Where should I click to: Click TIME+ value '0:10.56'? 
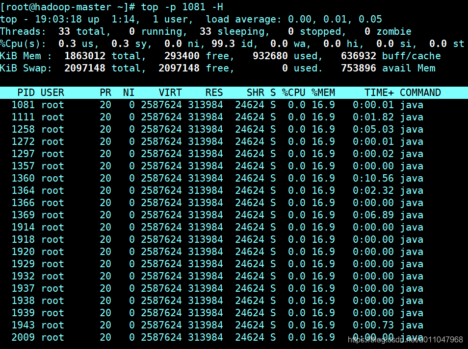coord(373,178)
